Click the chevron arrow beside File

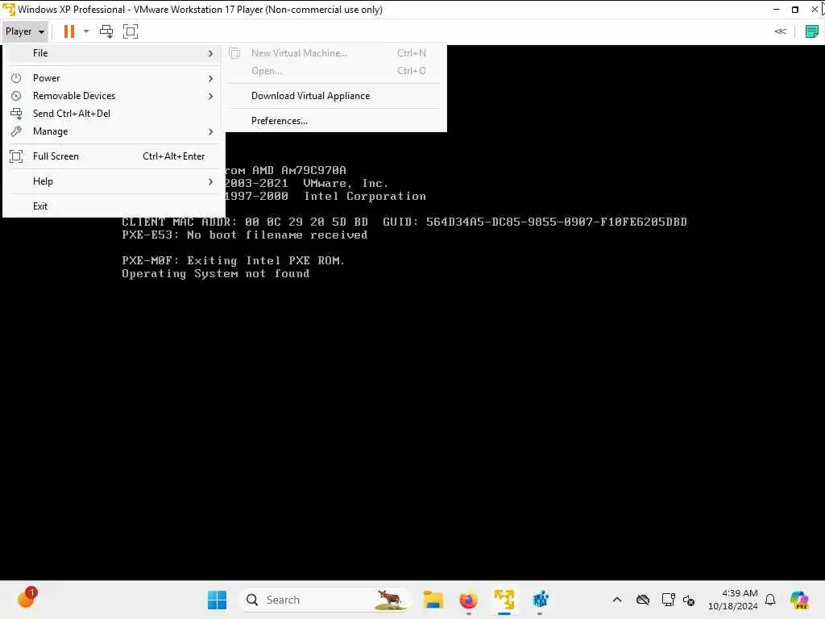click(210, 54)
